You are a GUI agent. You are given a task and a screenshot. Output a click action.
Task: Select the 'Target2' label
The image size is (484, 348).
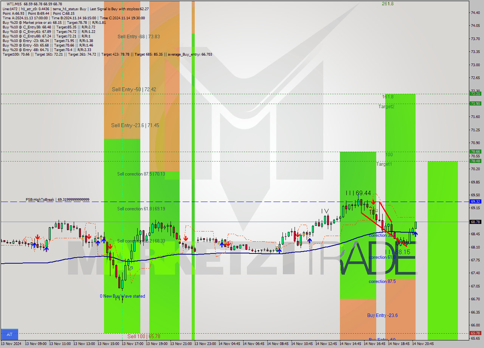(x=386, y=107)
